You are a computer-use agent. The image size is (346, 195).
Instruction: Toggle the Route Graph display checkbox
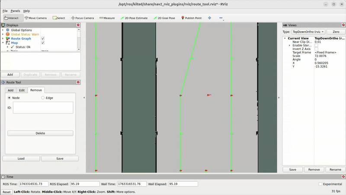43,38
